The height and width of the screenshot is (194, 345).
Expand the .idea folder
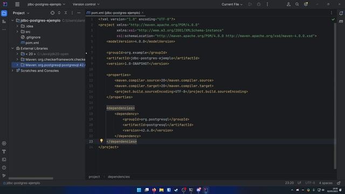point(17,26)
